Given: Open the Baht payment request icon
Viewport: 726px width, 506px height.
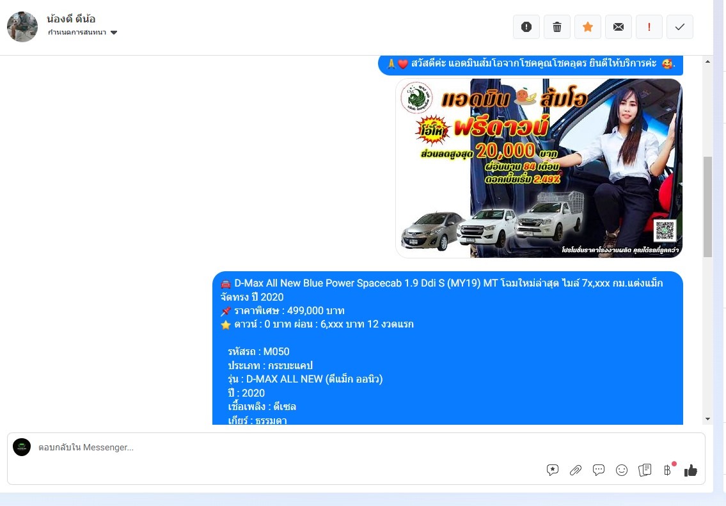Looking at the screenshot, I should (x=667, y=470).
